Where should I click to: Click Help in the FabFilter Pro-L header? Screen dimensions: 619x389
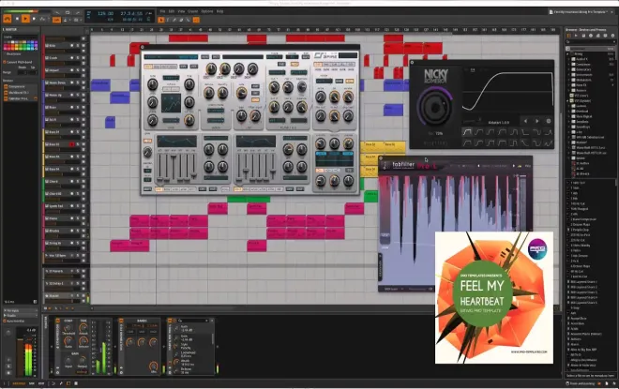[528, 166]
